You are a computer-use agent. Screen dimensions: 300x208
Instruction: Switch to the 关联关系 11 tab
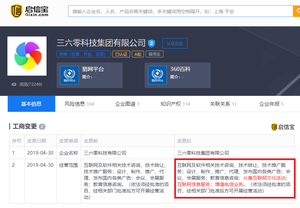tap(223, 104)
